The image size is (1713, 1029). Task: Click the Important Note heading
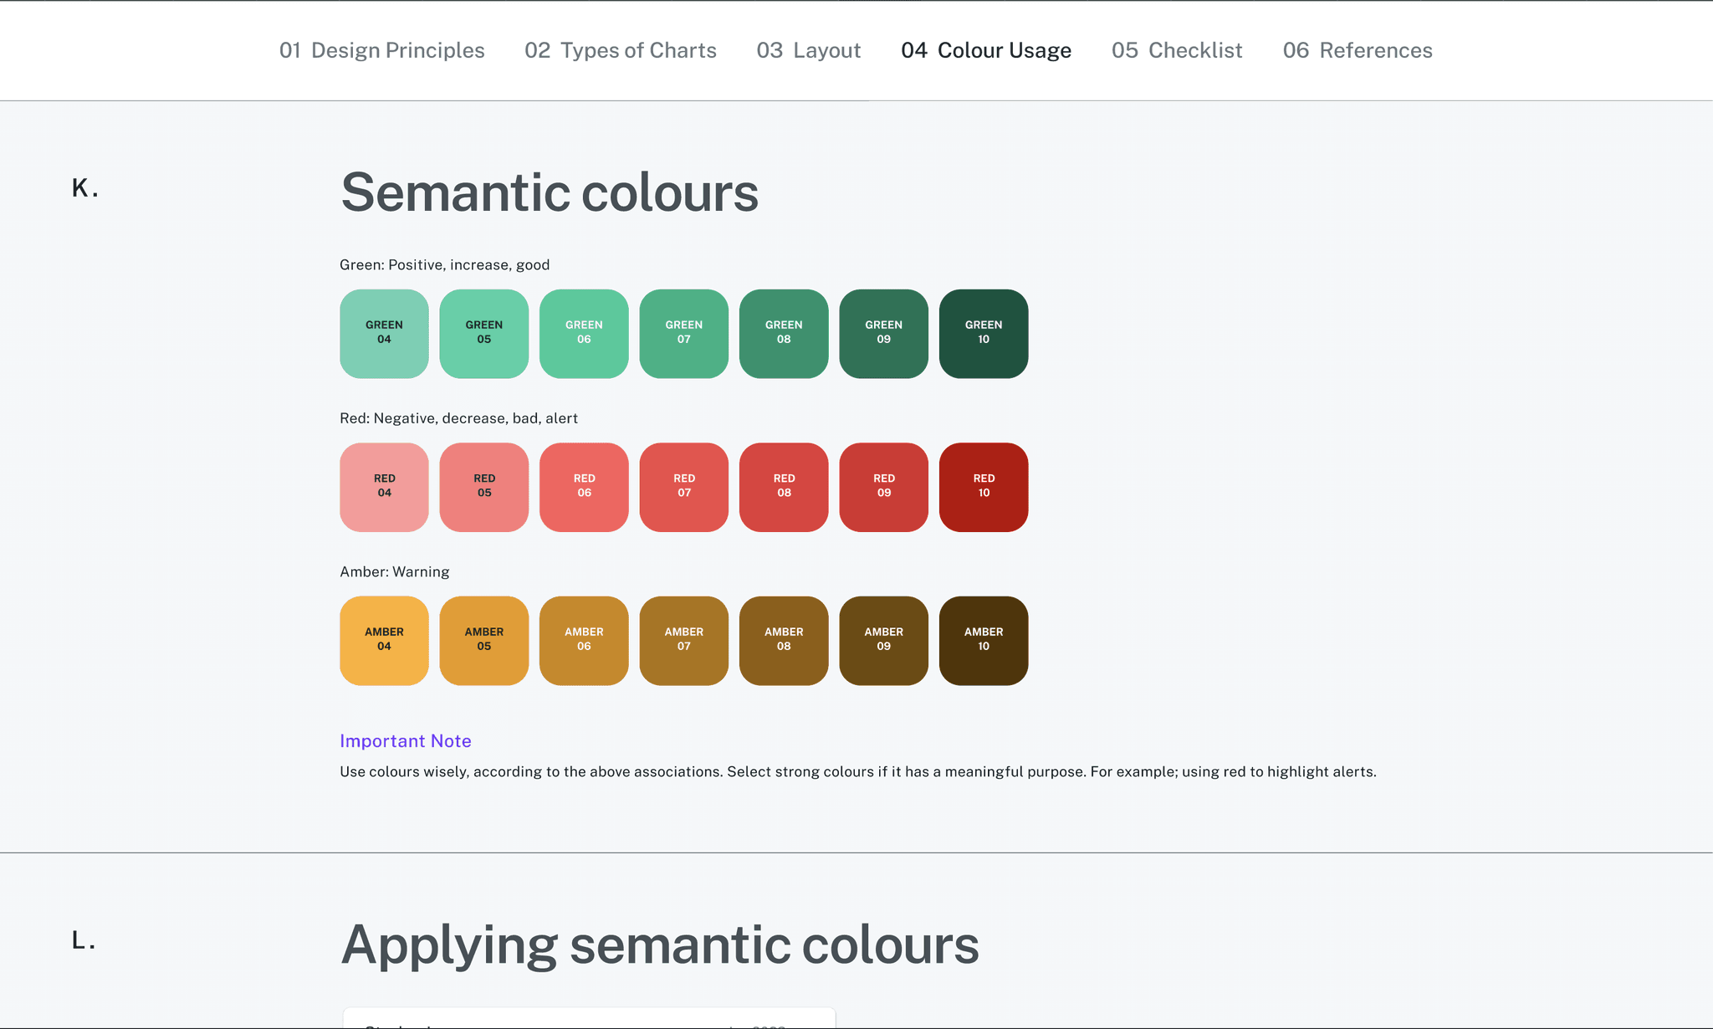coord(405,740)
